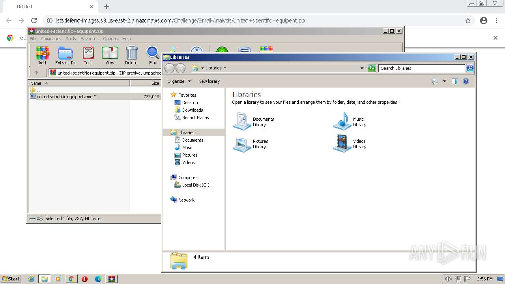Click Internet Explorer icon in taskbar

pyautogui.click(x=31, y=279)
